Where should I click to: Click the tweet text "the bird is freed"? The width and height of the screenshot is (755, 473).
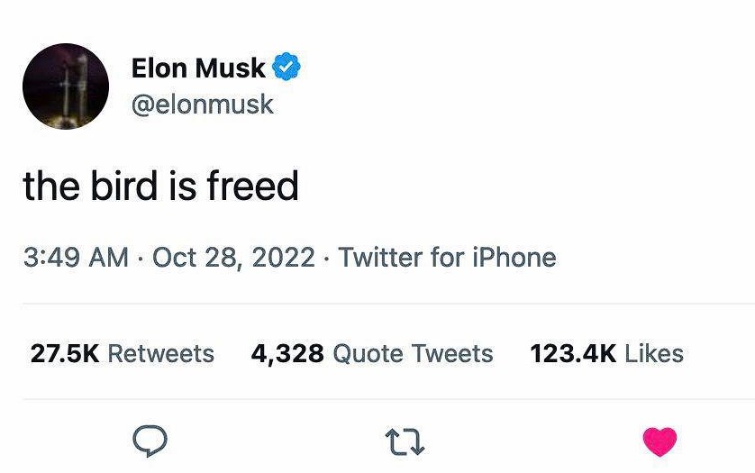point(160,186)
